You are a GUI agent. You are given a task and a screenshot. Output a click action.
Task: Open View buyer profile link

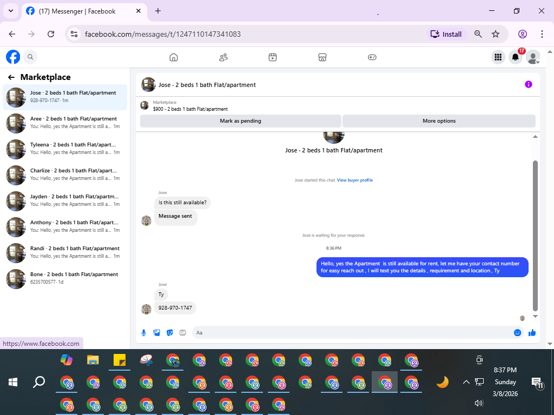coord(355,180)
